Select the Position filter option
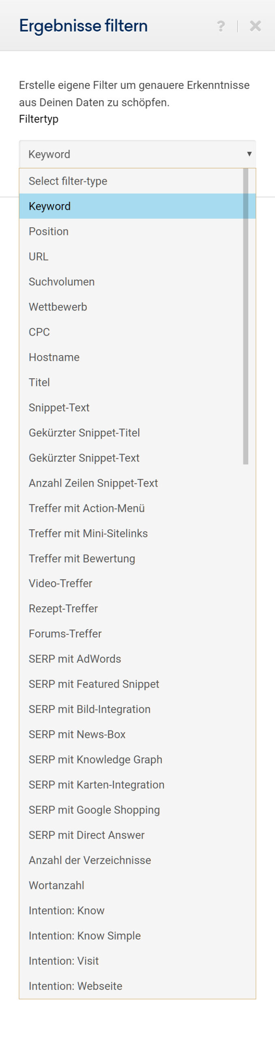This screenshot has height=1039, width=275. click(x=49, y=231)
